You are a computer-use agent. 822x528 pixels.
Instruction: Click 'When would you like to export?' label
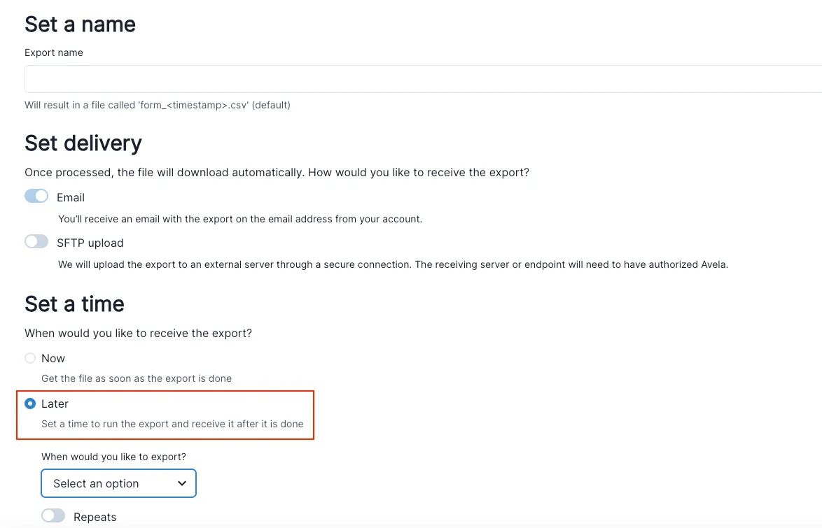(113, 457)
